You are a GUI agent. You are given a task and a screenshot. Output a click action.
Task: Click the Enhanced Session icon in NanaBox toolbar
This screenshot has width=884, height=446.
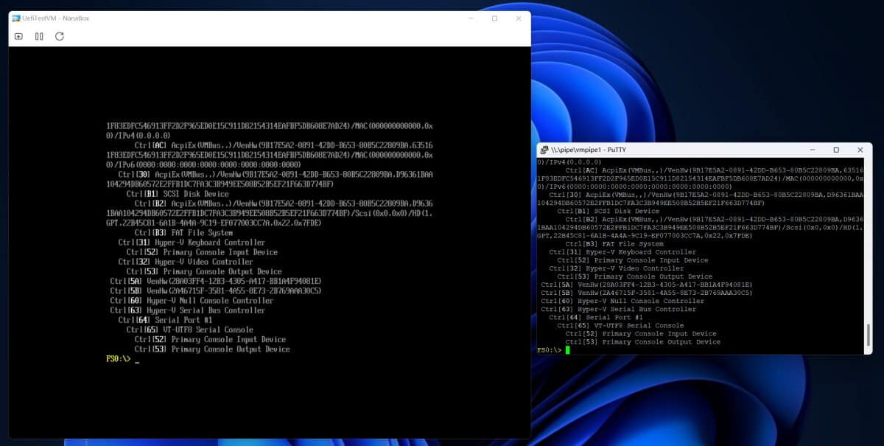18,35
